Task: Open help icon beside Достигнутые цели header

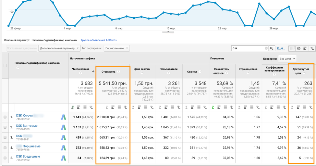Action: (304, 73)
